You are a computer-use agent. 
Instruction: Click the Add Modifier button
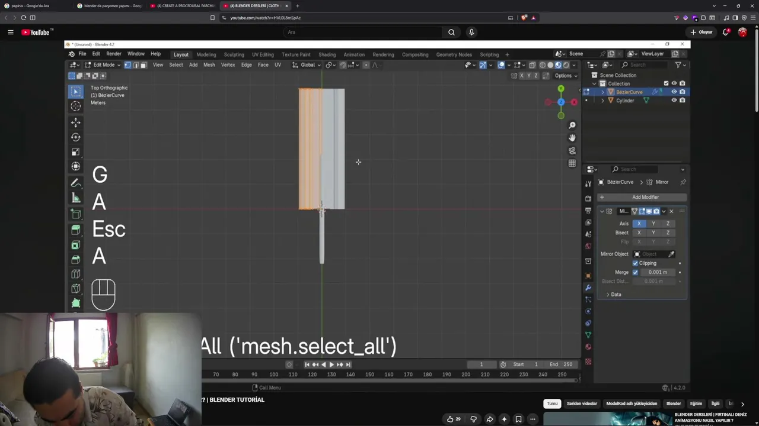coord(642,197)
